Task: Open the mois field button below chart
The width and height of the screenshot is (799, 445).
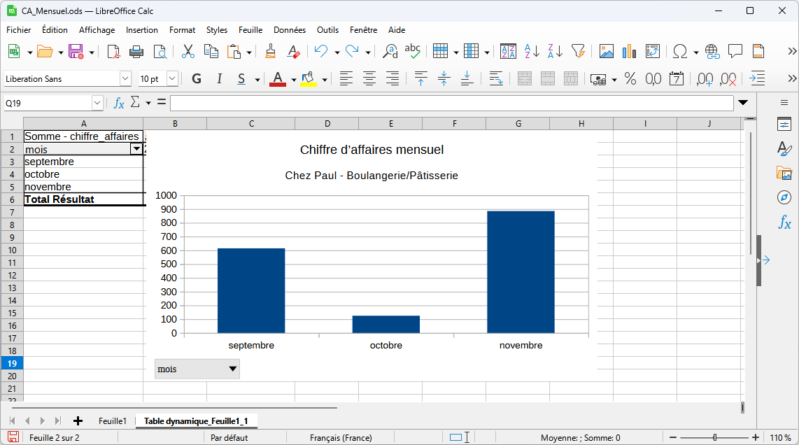Action: (197, 369)
